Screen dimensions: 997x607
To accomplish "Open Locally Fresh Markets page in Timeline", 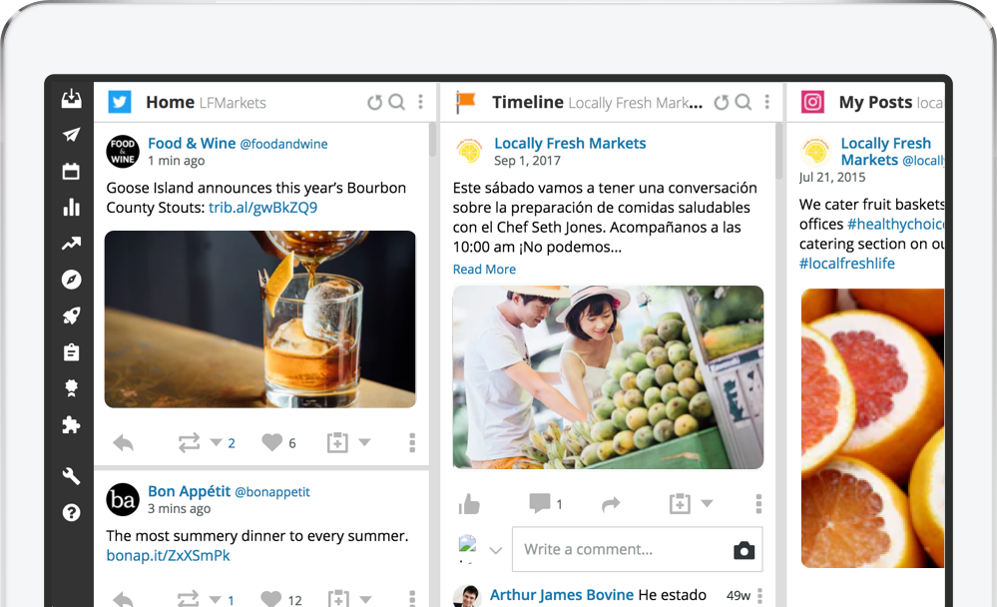I will 570,143.
